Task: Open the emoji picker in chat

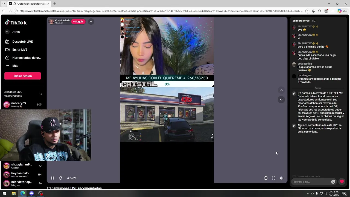Action: coord(333,182)
